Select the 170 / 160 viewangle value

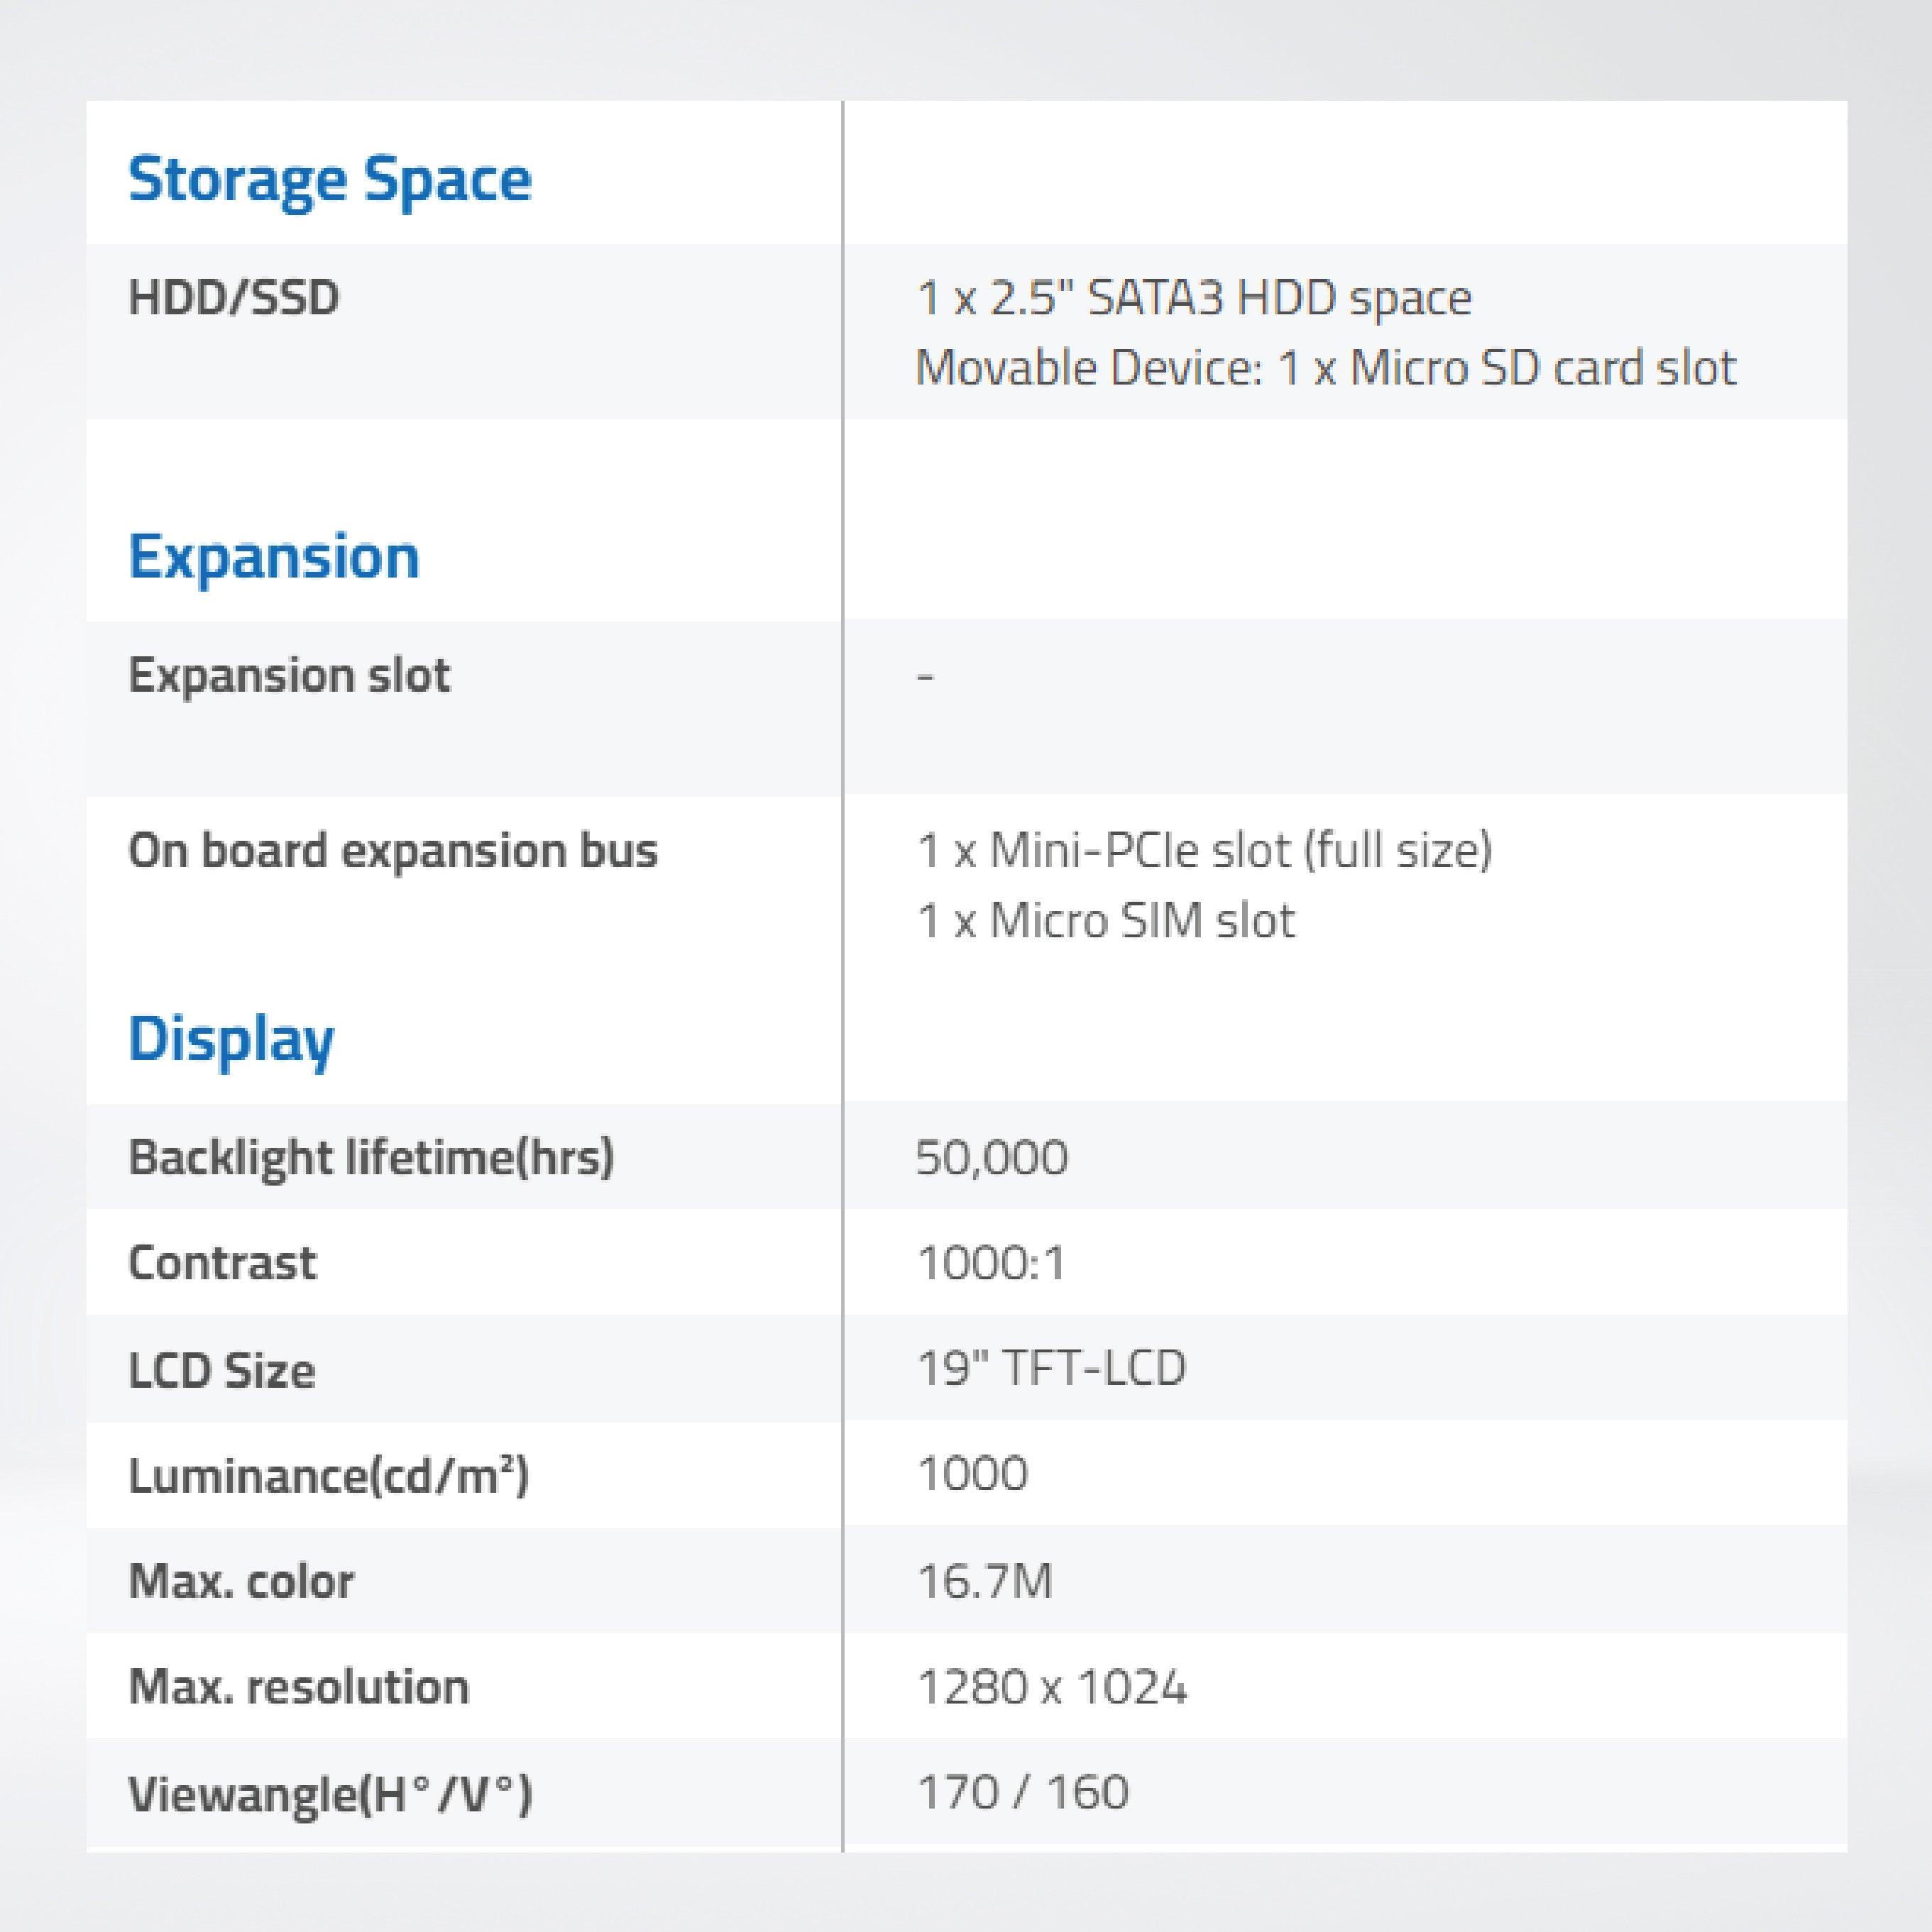(1023, 1793)
